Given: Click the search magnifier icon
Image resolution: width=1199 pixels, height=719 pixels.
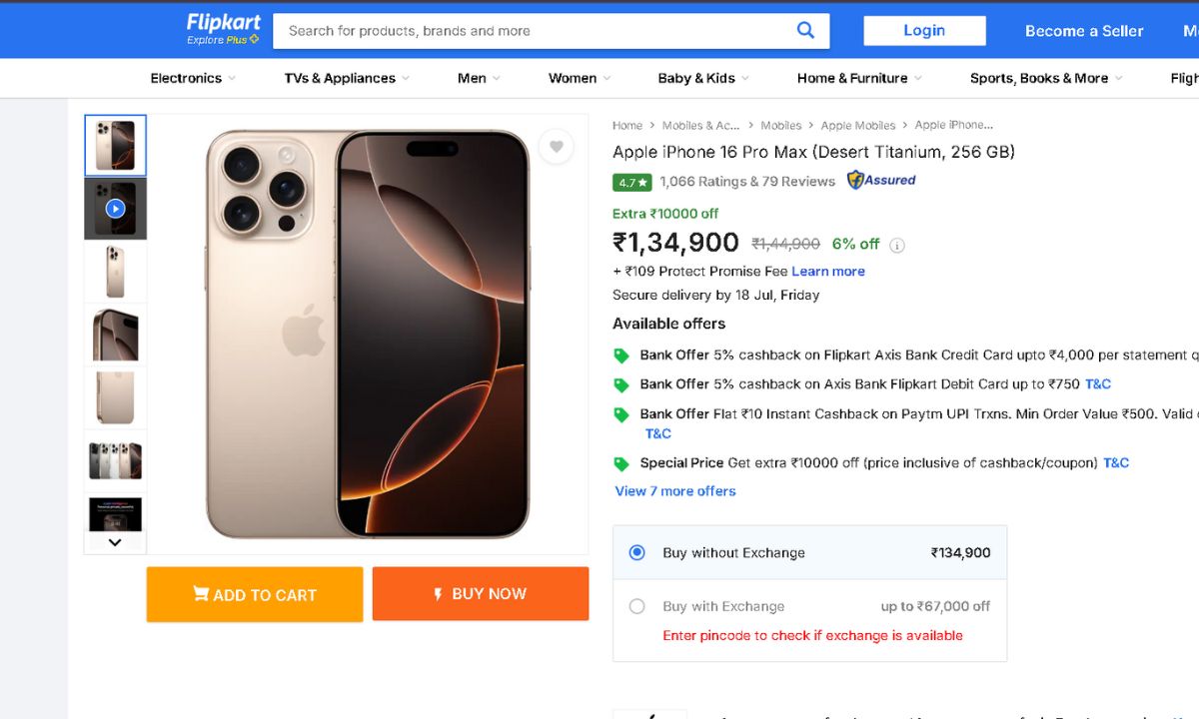Looking at the screenshot, I should [x=805, y=30].
